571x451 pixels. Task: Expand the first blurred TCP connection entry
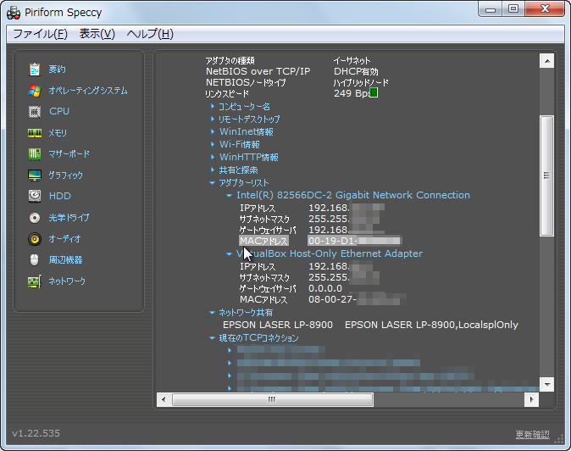coord(230,350)
